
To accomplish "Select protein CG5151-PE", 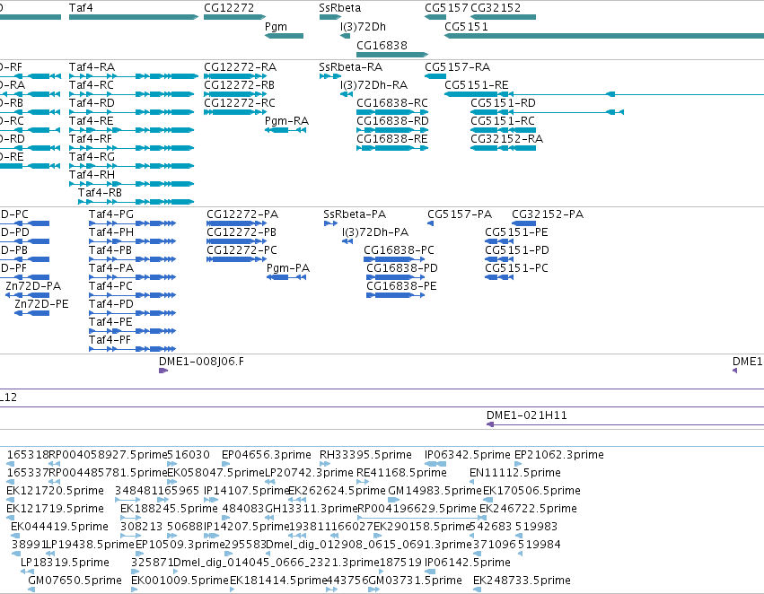I will (x=516, y=232).
